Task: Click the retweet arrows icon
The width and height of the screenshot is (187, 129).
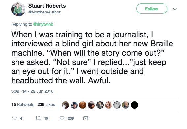Action: 38,118
